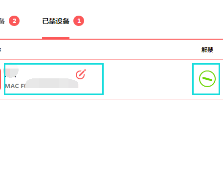This screenshot has height=188, width=223.
Task: Click the red device icon at row's left edge
Action: 0,79
